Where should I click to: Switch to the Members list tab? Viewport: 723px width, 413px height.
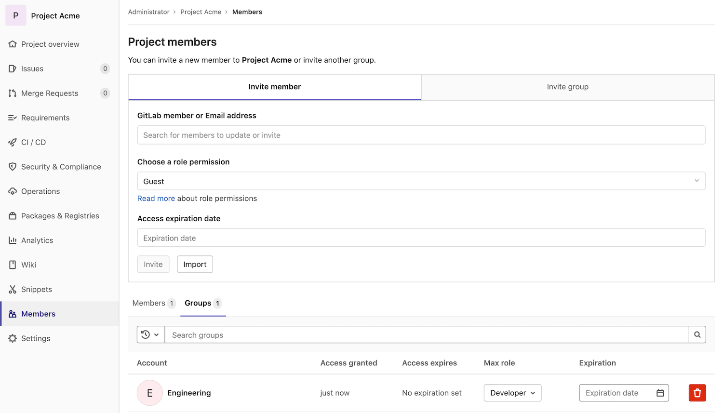[153, 303]
